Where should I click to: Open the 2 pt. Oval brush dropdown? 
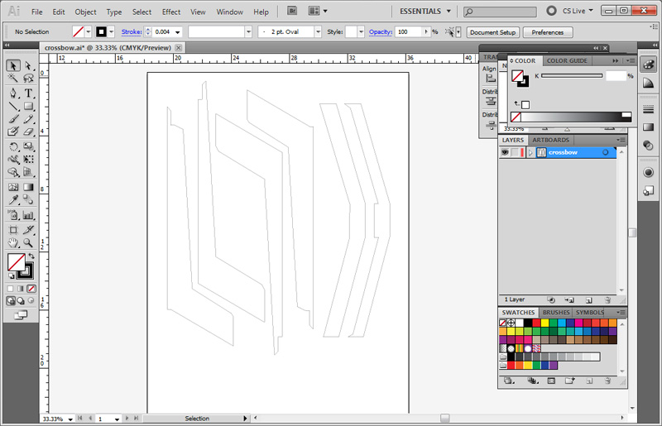(x=318, y=32)
